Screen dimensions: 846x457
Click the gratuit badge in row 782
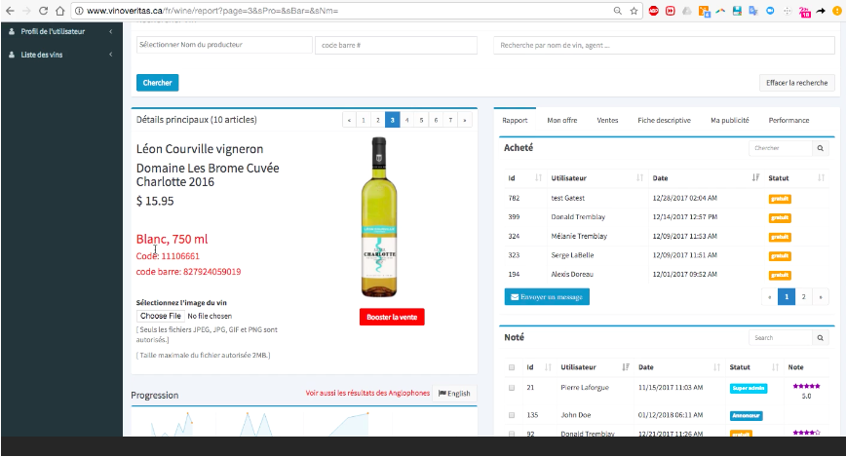point(780,199)
